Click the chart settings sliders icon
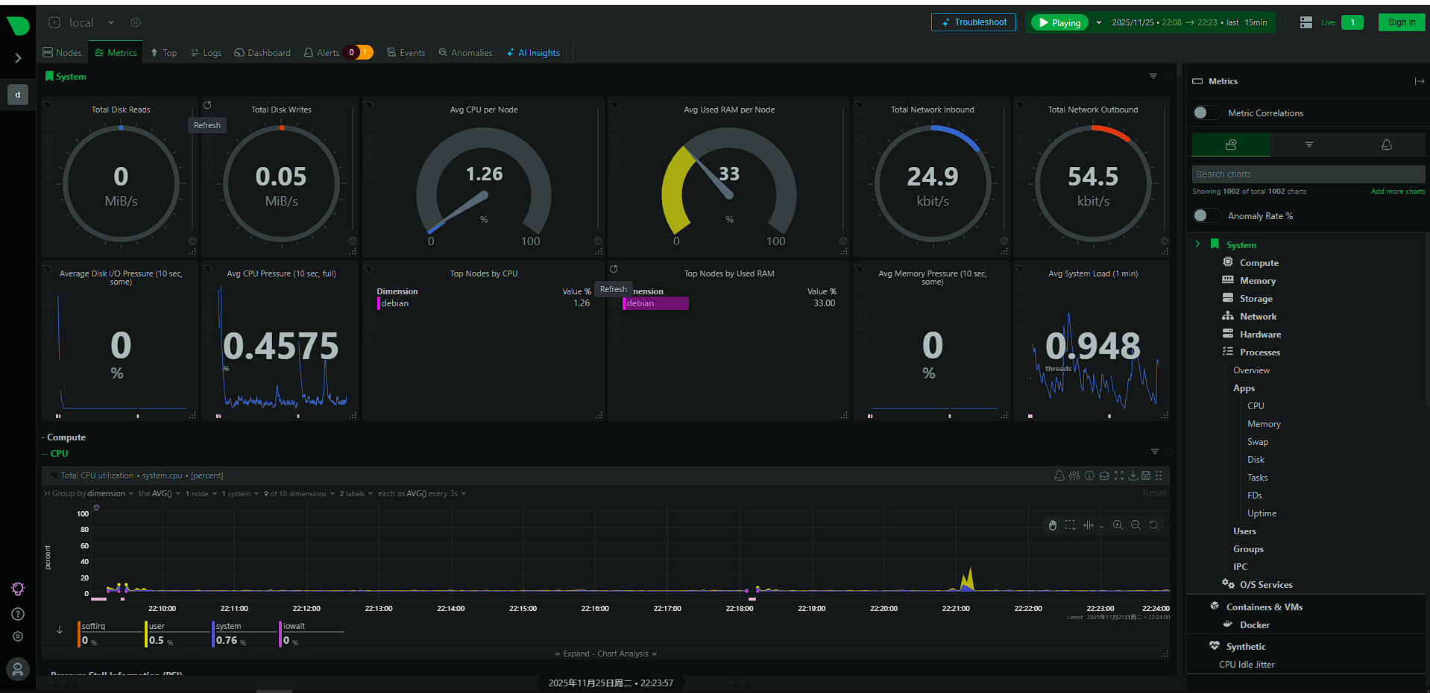Screen dimensions: 1430x693 [1074, 475]
